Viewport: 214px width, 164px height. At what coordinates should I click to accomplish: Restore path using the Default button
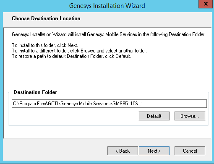click(154, 116)
